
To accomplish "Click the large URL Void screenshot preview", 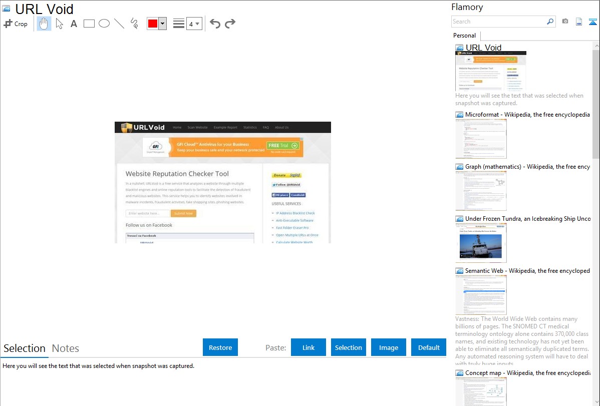I will [223, 183].
